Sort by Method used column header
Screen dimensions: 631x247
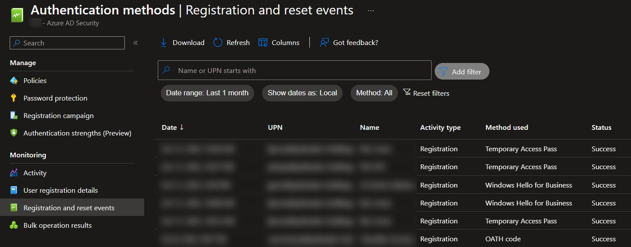507,128
